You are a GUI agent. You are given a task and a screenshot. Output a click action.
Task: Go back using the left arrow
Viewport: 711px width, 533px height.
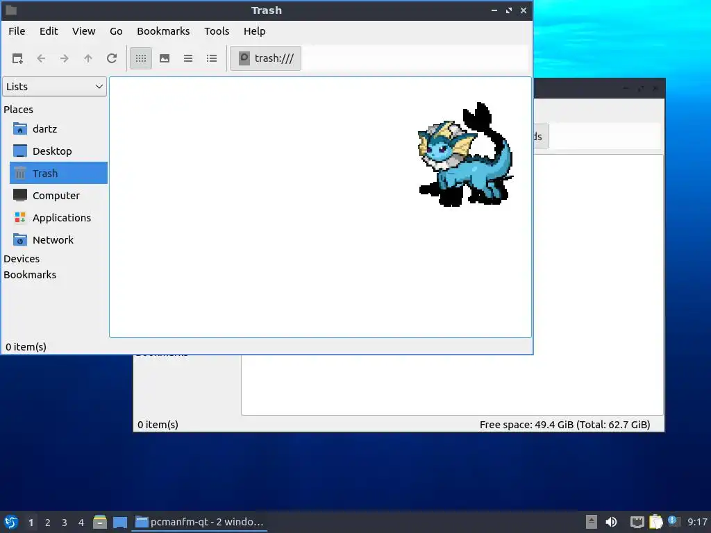coord(41,58)
